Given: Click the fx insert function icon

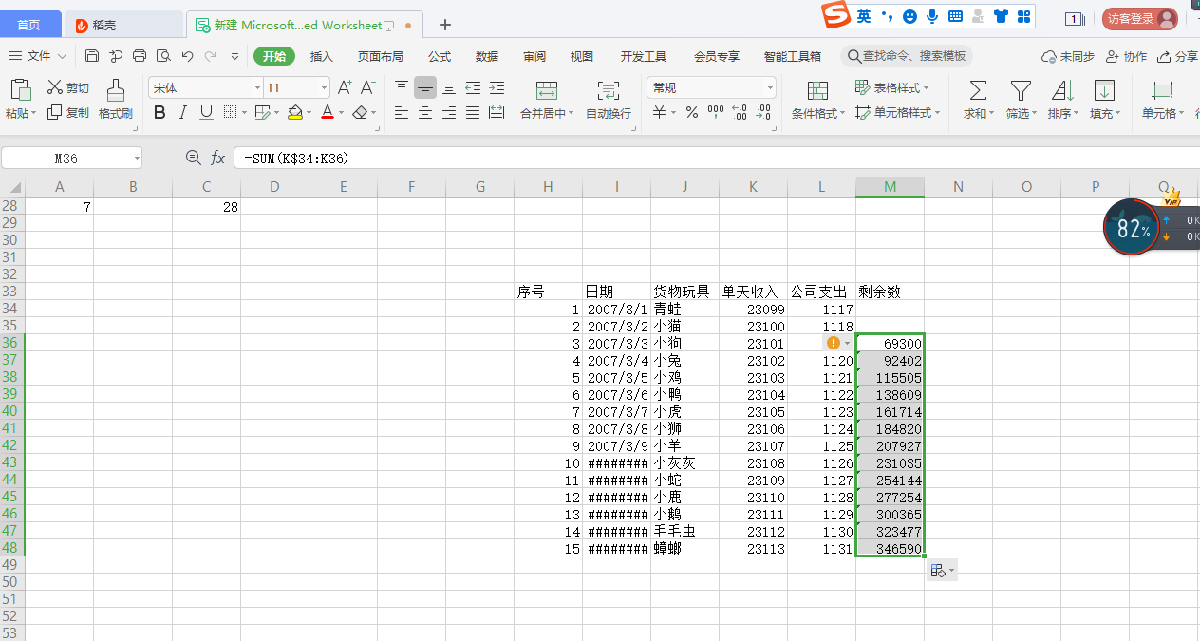Looking at the screenshot, I should [218, 158].
